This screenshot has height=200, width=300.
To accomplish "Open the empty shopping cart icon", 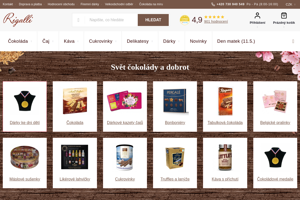I will pyautogui.click(x=284, y=15).
